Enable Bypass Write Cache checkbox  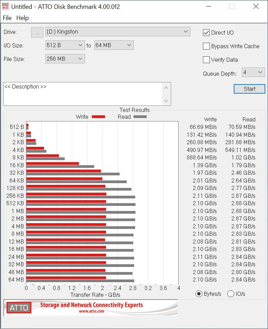click(x=206, y=46)
